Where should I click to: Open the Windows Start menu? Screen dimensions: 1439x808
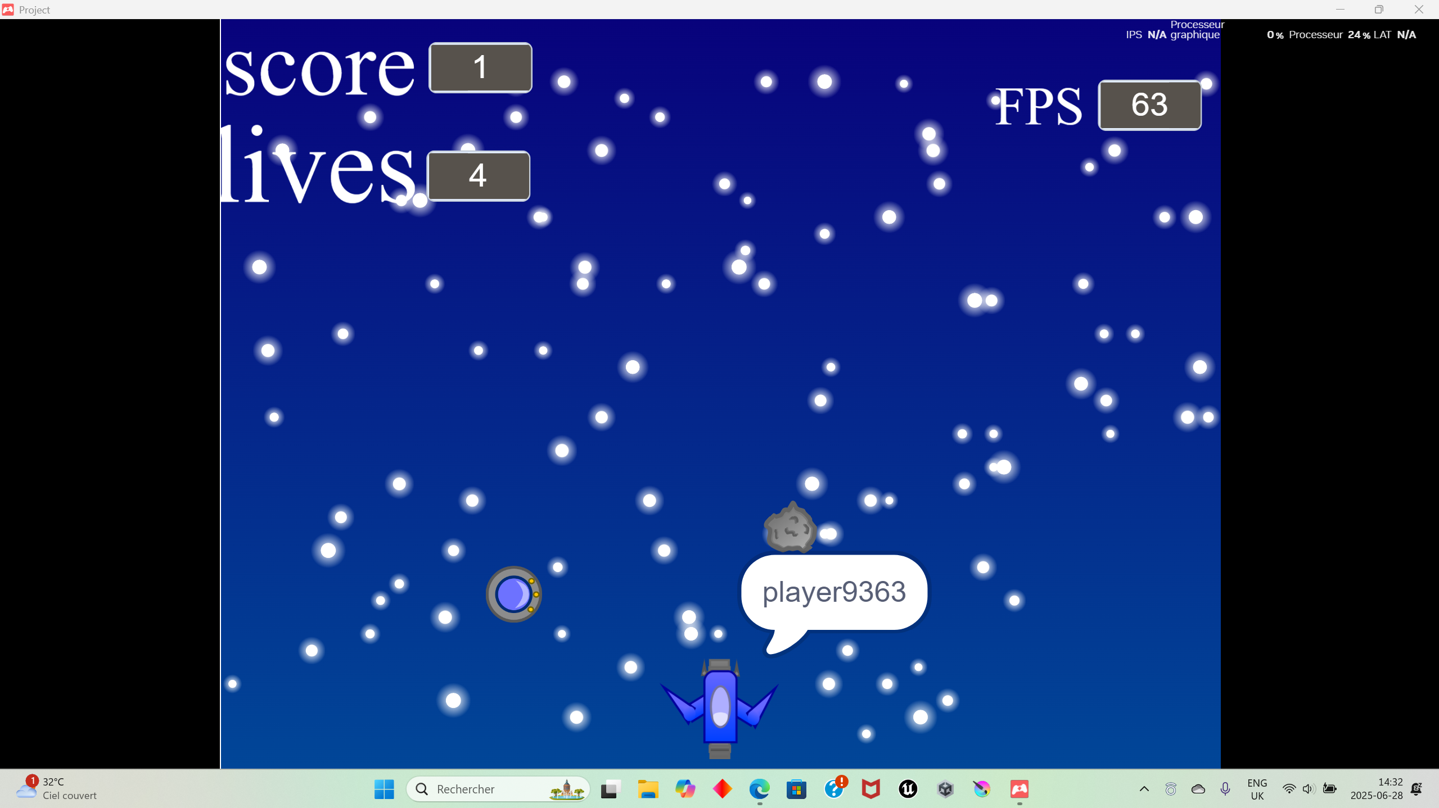[x=384, y=789]
